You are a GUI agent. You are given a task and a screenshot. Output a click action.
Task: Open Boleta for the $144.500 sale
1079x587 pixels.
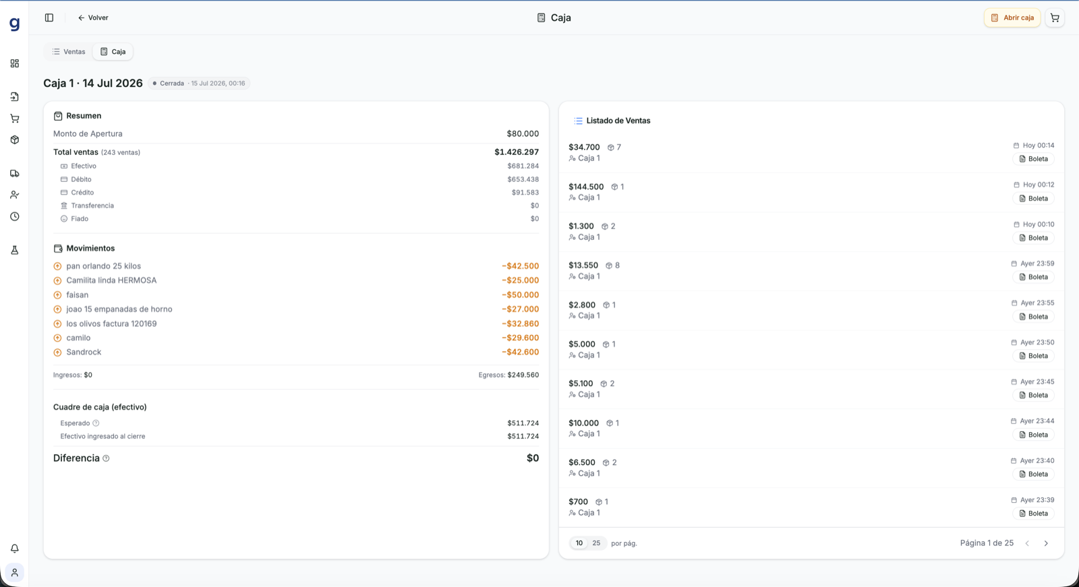(1033, 199)
